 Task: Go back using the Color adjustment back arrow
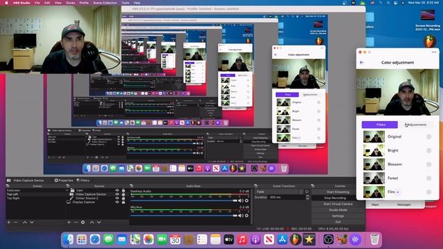coord(362,62)
